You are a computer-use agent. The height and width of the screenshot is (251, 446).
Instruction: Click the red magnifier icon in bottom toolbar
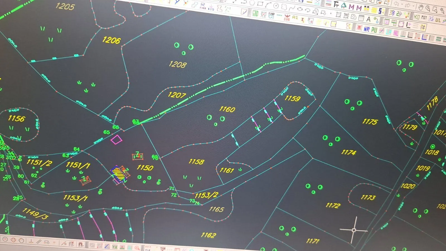[137, 248]
